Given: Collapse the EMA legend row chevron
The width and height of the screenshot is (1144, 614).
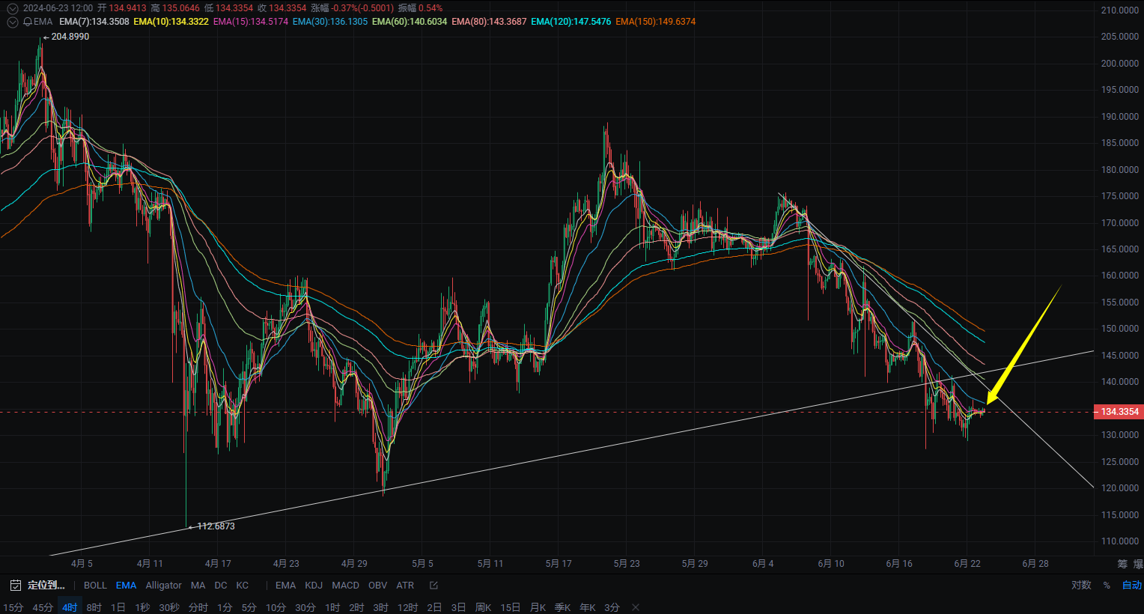Looking at the screenshot, I should tap(12, 22).
